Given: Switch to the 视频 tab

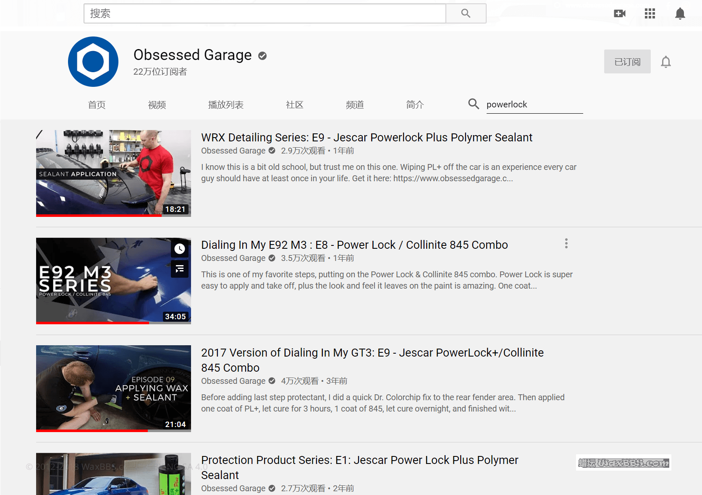Looking at the screenshot, I should (x=157, y=105).
